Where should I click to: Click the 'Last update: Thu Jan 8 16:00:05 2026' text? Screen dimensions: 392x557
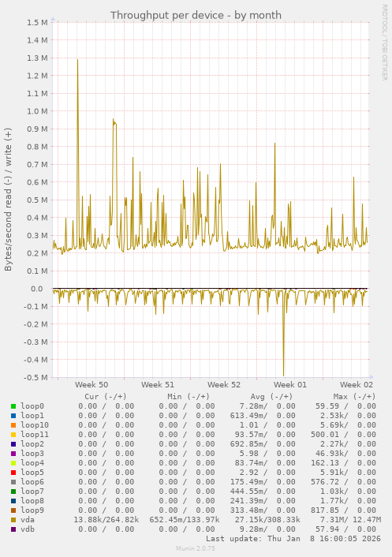point(293,539)
